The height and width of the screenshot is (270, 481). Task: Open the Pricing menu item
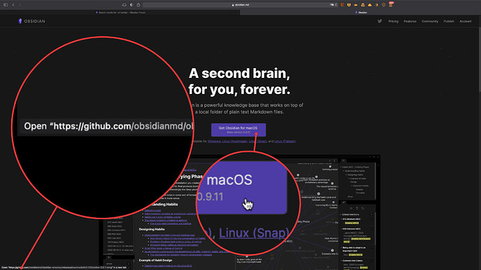[393, 21]
